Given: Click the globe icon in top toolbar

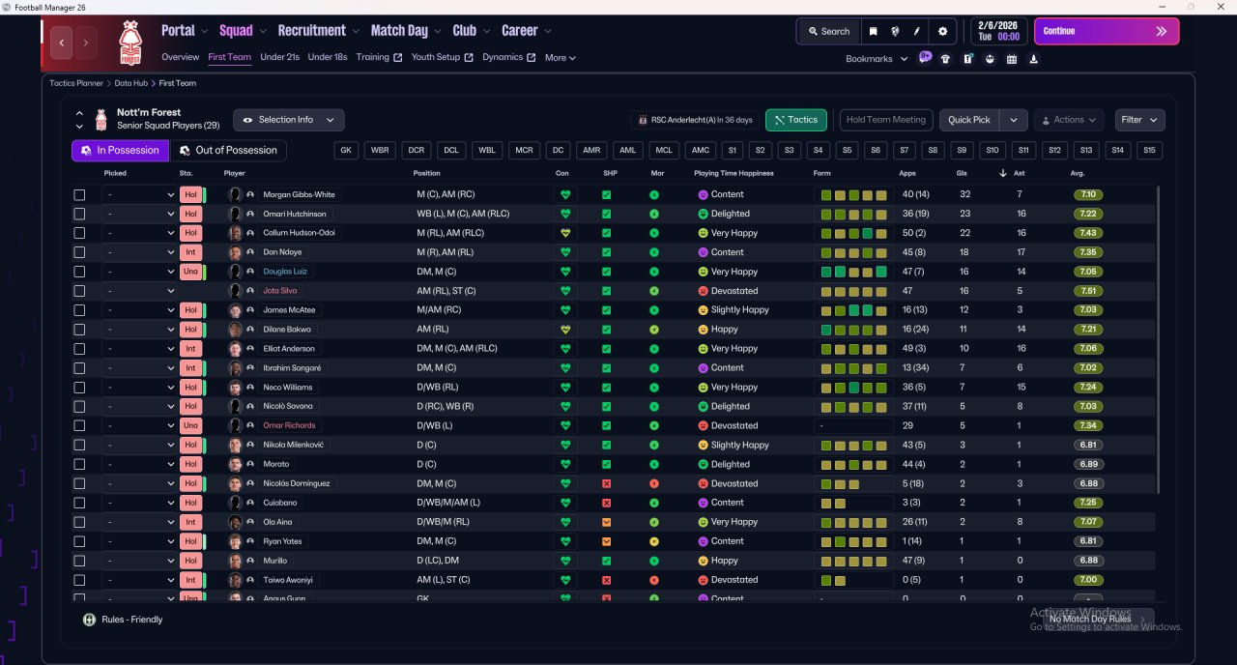Looking at the screenshot, I should [x=896, y=31].
